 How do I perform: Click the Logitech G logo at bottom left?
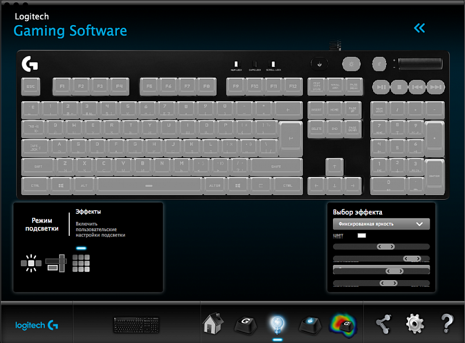[37, 325]
